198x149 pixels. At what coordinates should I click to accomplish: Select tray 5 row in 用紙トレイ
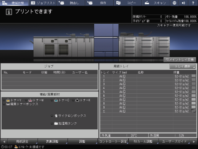click(148, 92)
